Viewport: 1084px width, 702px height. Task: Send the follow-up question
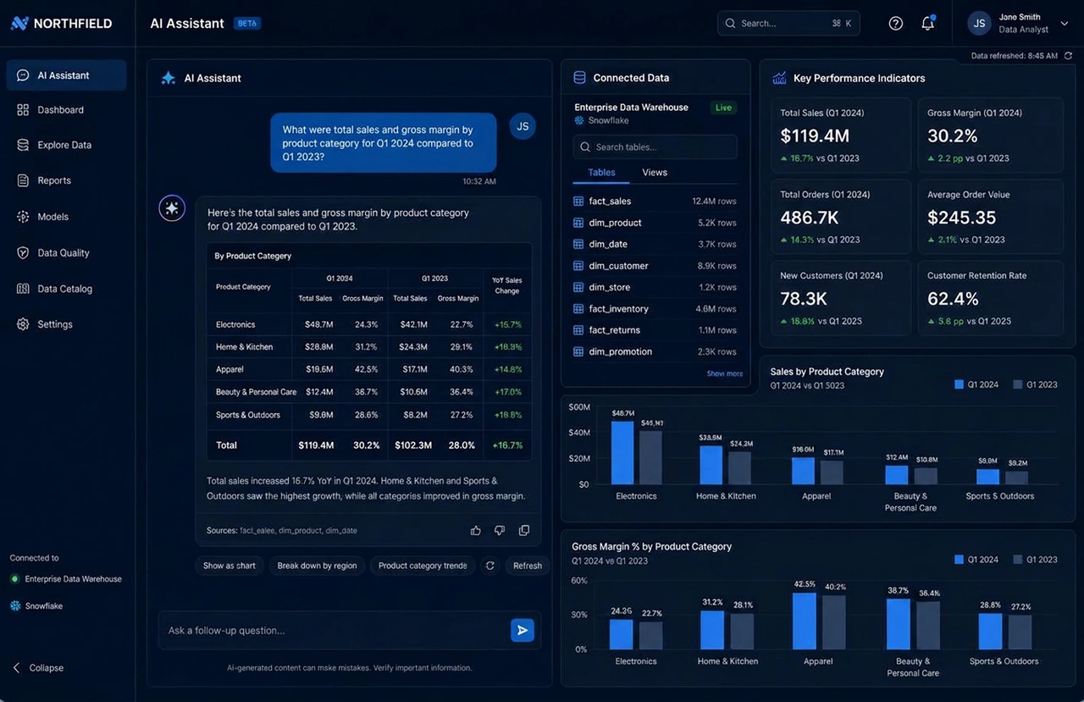(523, 630)
